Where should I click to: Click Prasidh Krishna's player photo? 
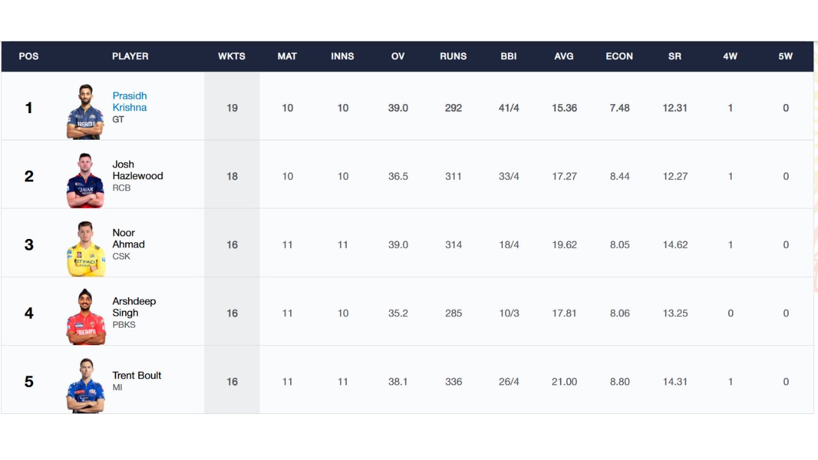tap(86, 112)
